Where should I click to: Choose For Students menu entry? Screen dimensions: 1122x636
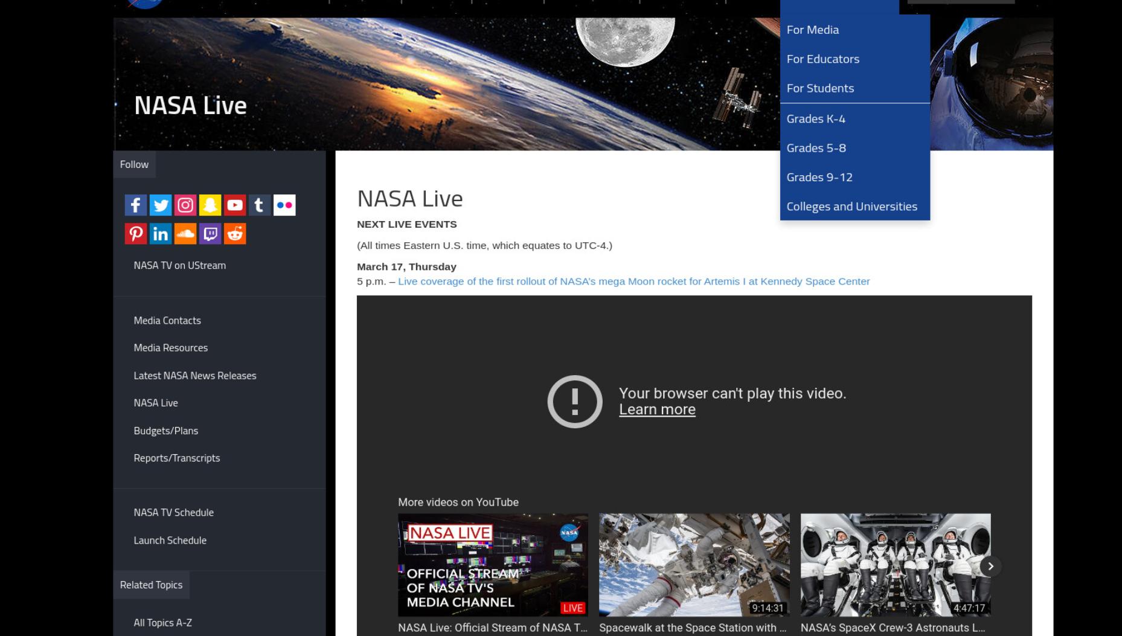point(854,88)
